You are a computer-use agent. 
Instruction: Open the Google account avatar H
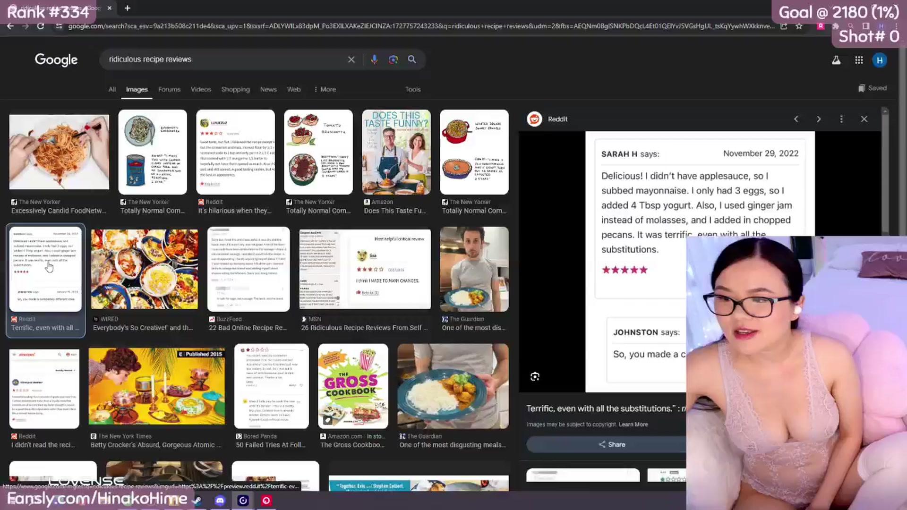(x=880, y=60)
